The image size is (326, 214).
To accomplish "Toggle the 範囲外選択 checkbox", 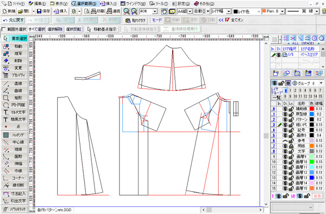I will click(x=4, y=29).
